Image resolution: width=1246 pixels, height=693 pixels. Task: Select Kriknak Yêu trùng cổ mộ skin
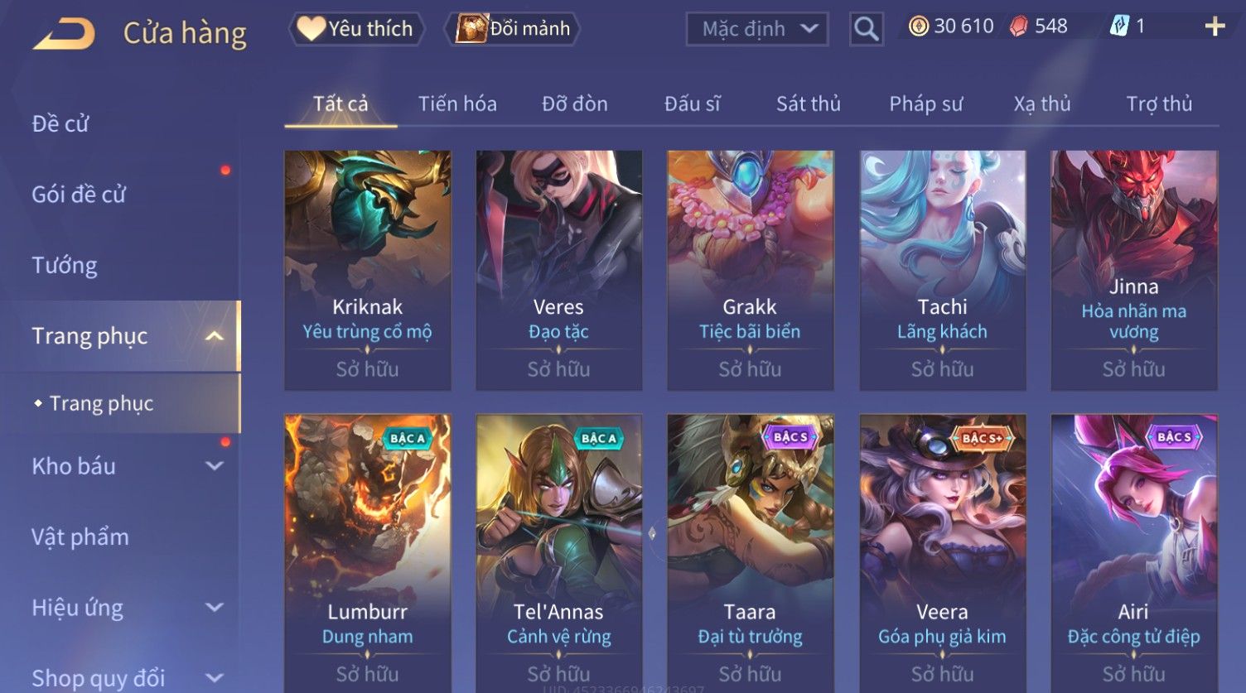pos(367,270)
